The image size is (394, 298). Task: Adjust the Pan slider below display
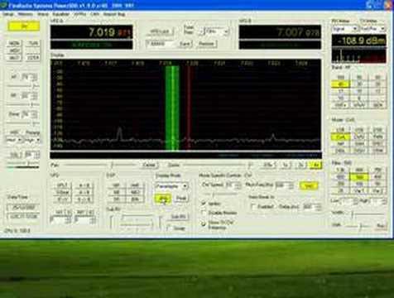(x=99, y=165)
